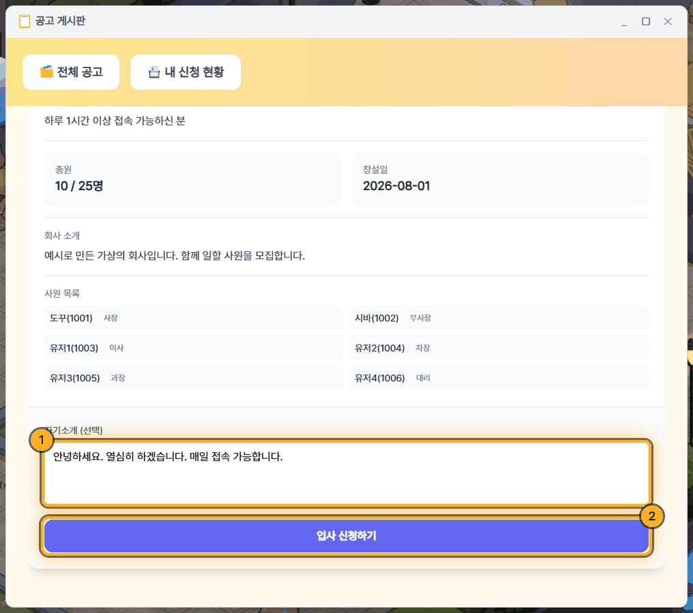
Task: Click the requirement text 하루 1시간 이상 접속
Action: click(89, 121)
